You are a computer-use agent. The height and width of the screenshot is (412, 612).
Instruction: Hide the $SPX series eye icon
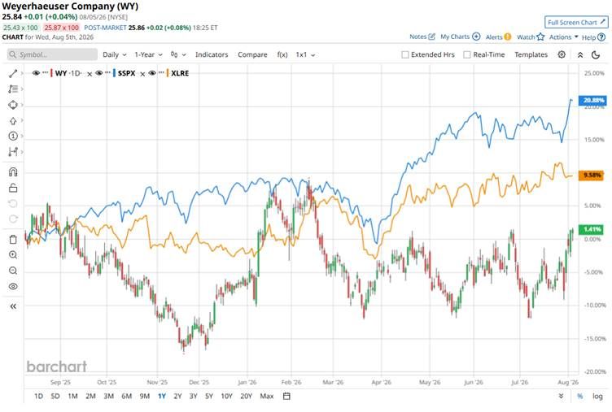(98, 73)
